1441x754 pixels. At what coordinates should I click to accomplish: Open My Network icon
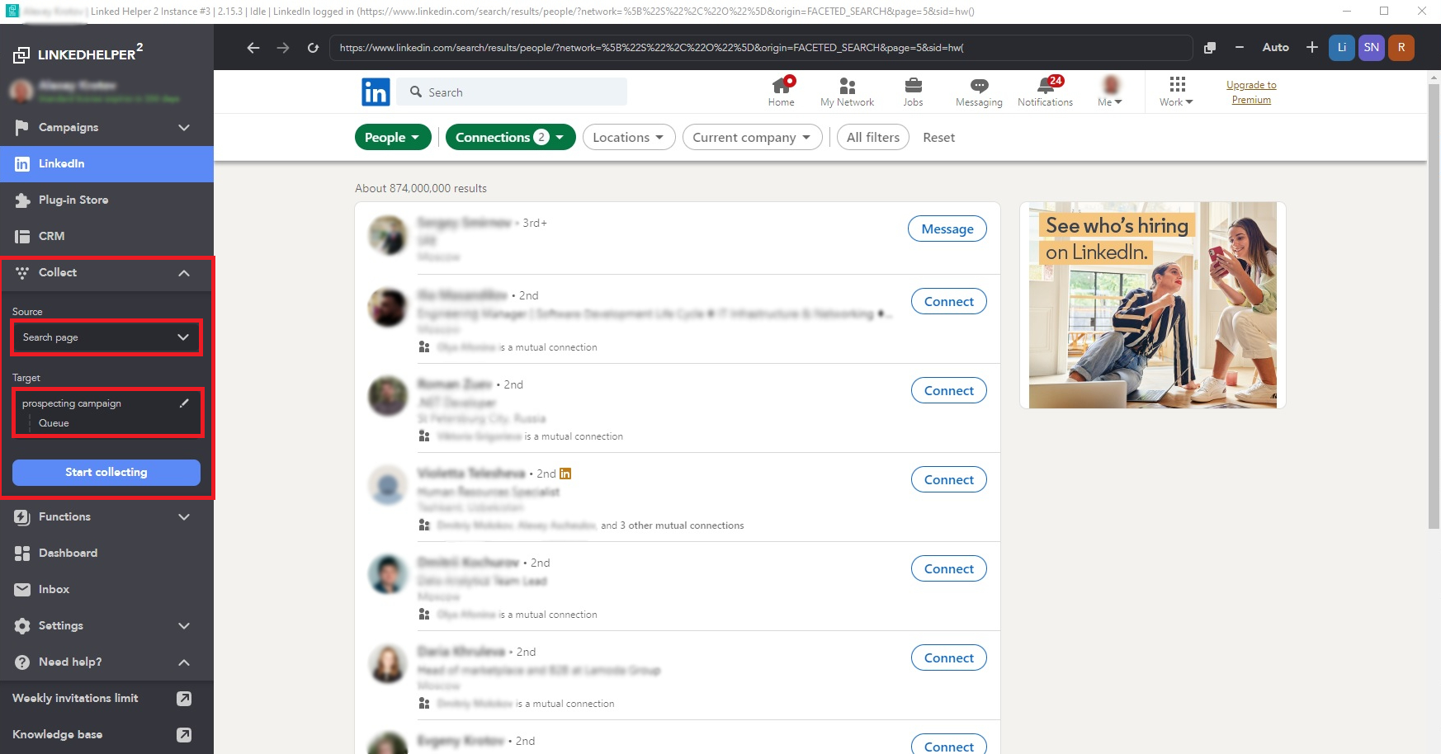pyautogui.click(x=847, y=92)
